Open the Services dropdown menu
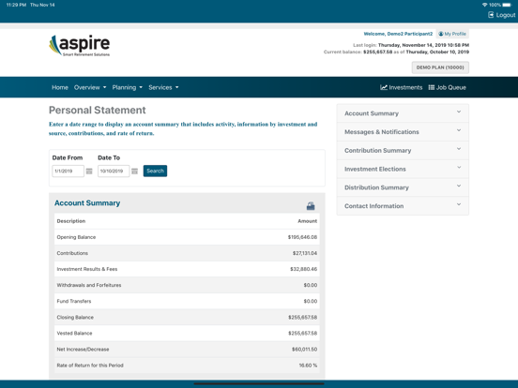Viewport: 518px width, 388px height. (163, 87)
